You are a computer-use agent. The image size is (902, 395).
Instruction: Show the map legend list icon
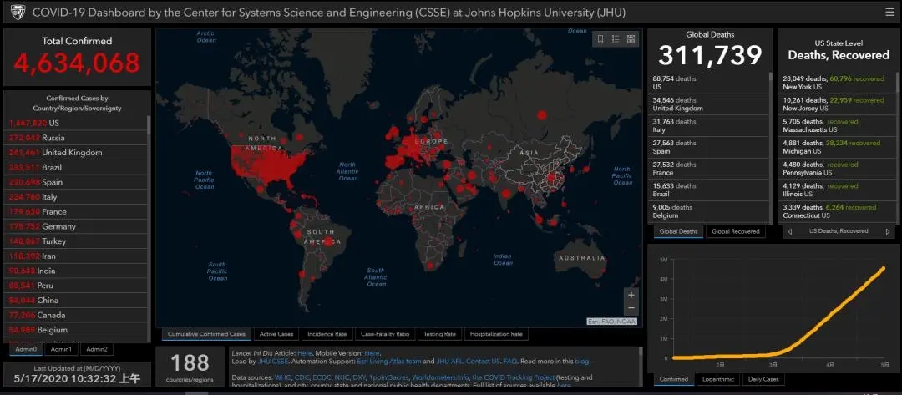coord(615,39)
